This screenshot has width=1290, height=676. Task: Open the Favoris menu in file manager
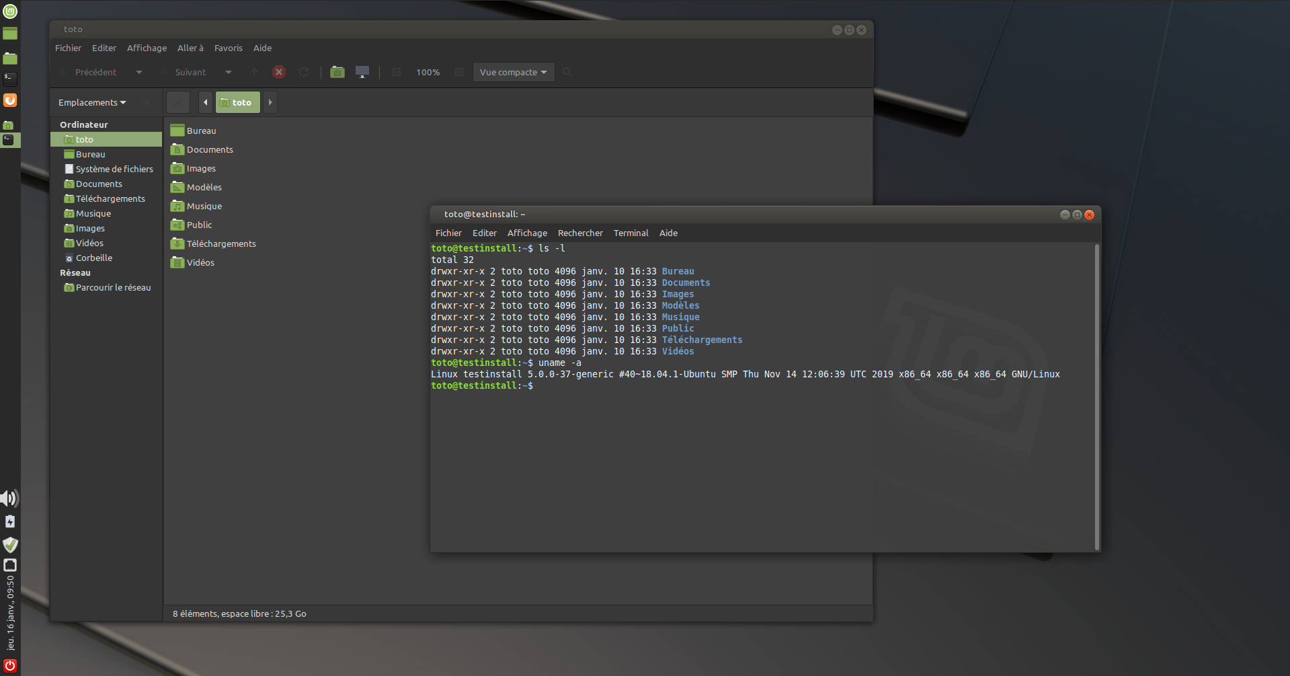coord(228,48)
